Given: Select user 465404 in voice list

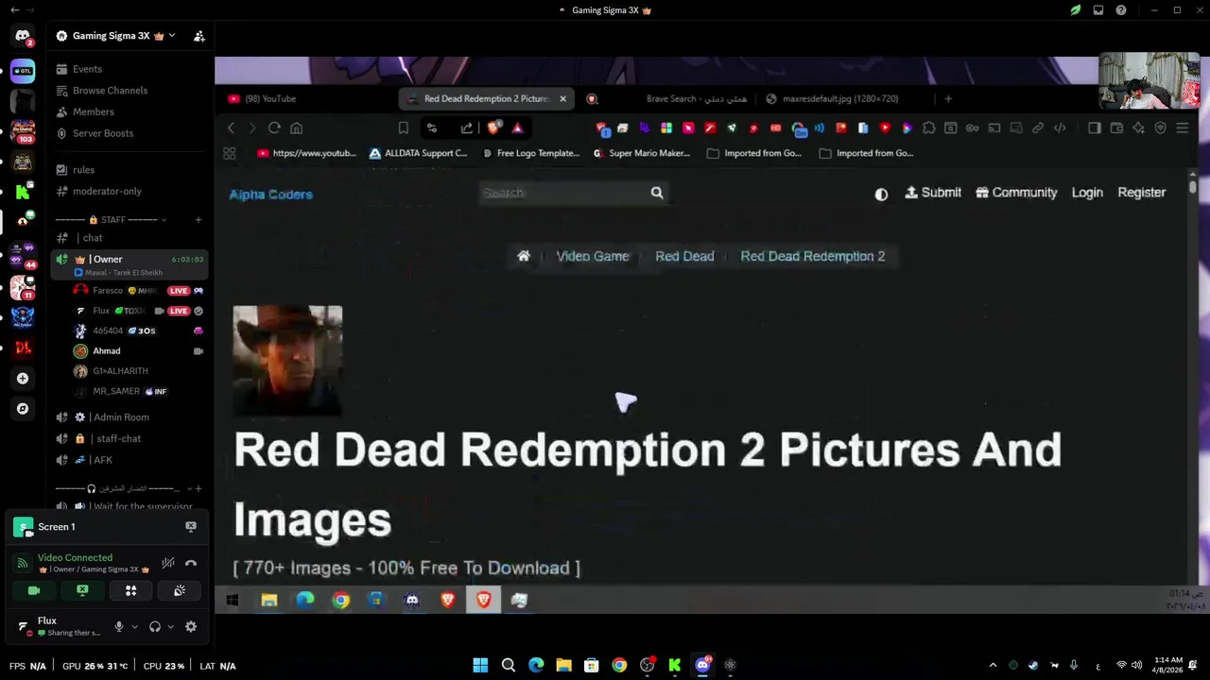Looking at the screenshot, I should (x=139, y=331).
